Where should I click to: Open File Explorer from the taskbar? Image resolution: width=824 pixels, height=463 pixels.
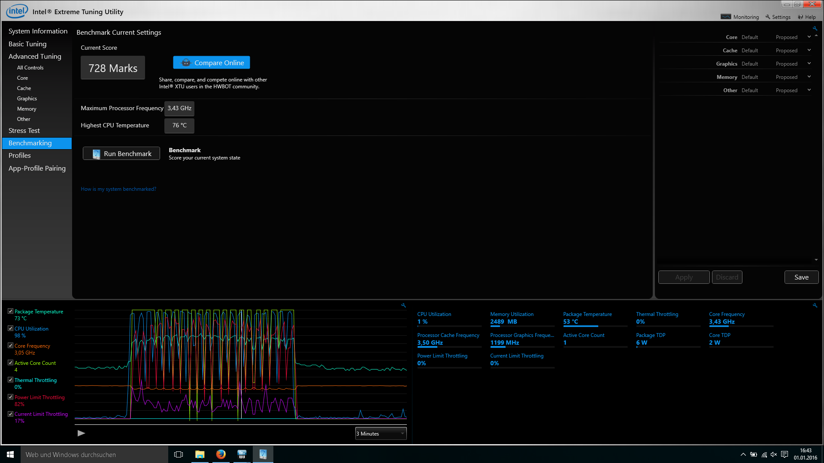click(x=200, y=454)
